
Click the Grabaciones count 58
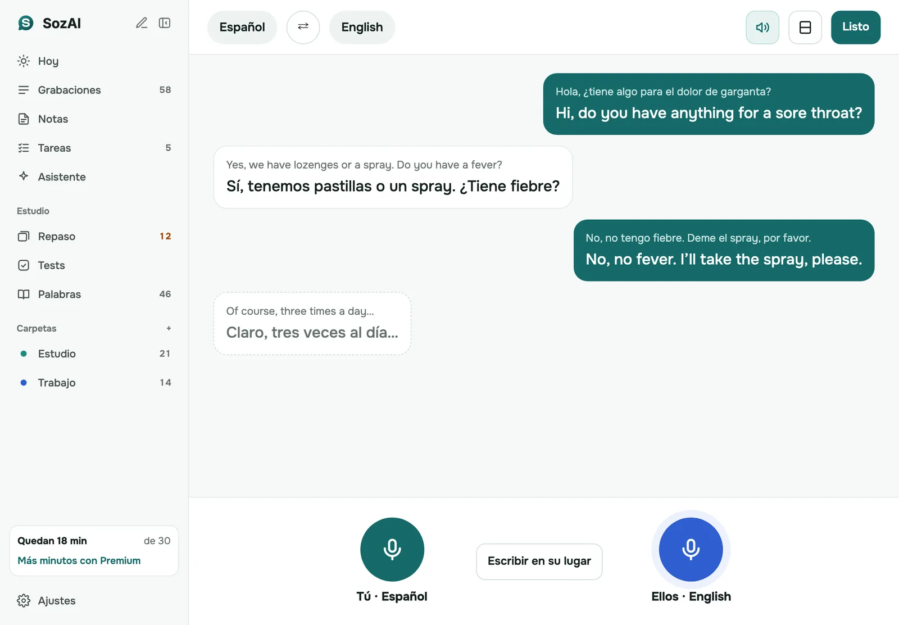pos(165,90)
